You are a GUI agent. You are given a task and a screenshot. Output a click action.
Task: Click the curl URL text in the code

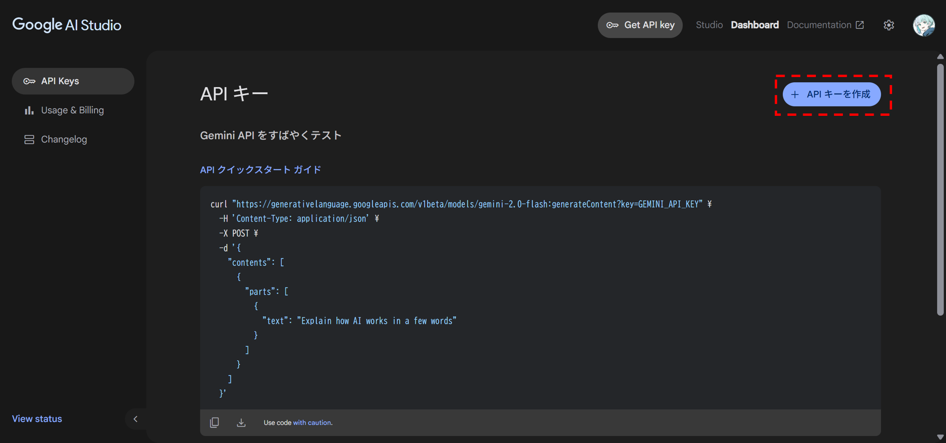467,204
